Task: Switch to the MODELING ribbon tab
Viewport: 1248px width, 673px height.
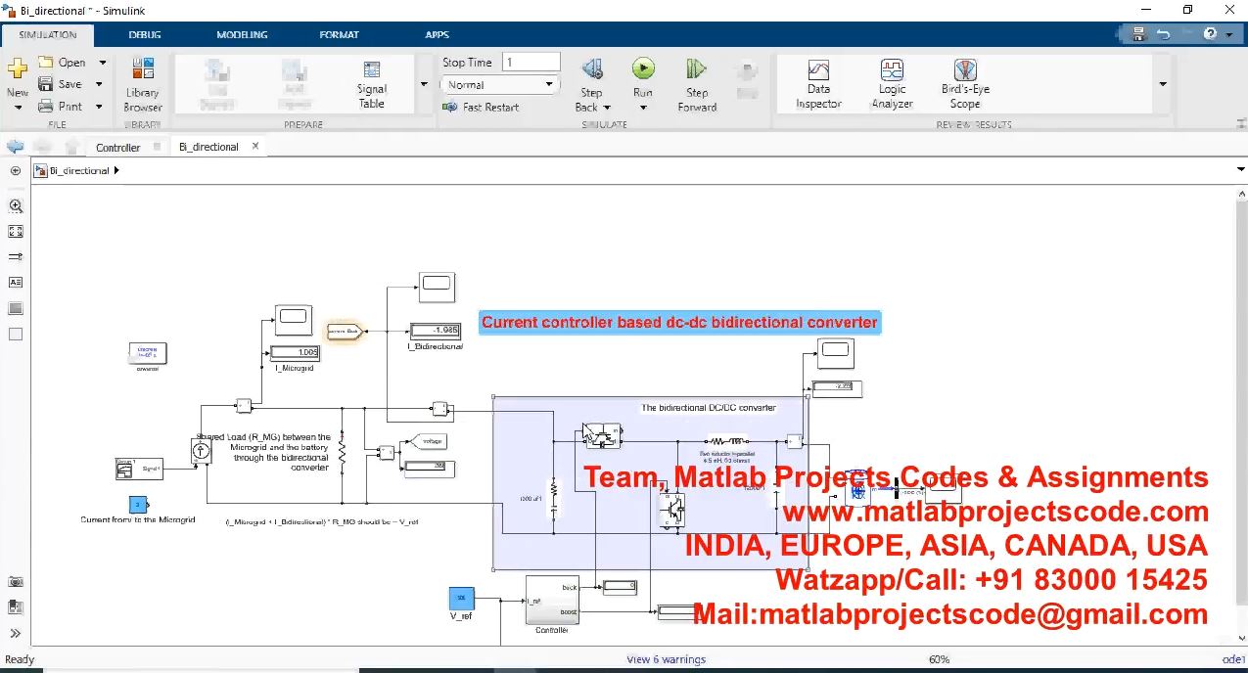Action: point(242,34)
